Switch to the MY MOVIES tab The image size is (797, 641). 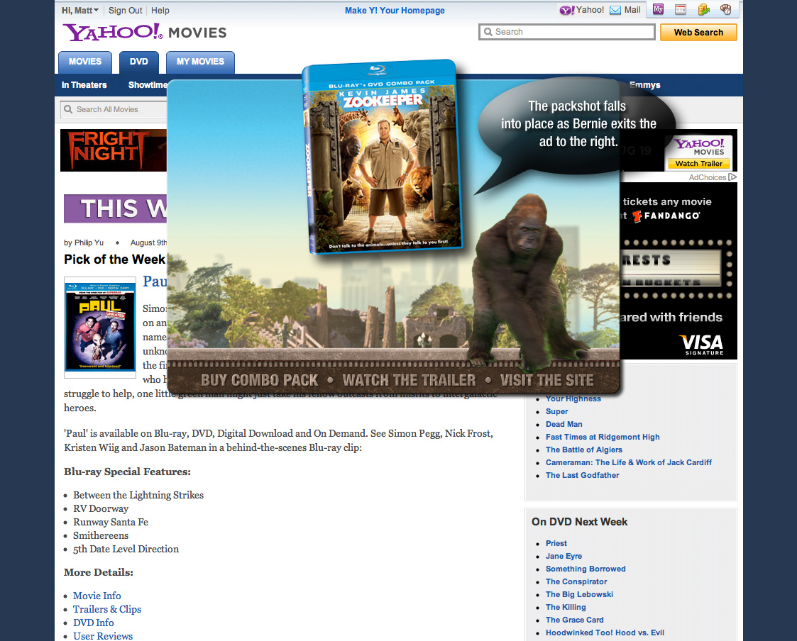(x=200, y=62)
